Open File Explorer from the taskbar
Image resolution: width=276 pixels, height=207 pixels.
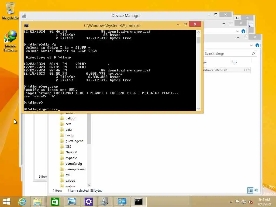click(37, 202)
